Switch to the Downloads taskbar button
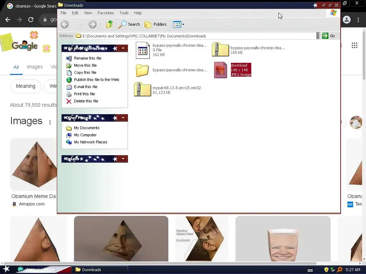The image size is (366, 274). [x=100, y=270]
